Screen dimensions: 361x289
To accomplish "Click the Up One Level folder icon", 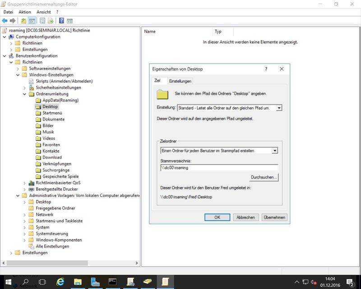I will coord(23,21).
